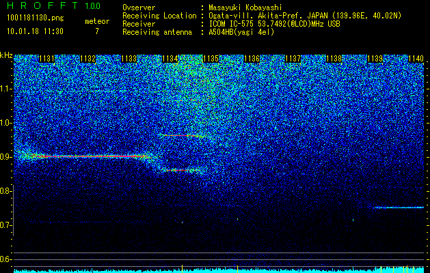Click the 1.0 frequency axis label
The height and width of the screenshot is (273, 430).
click(5, 123)
